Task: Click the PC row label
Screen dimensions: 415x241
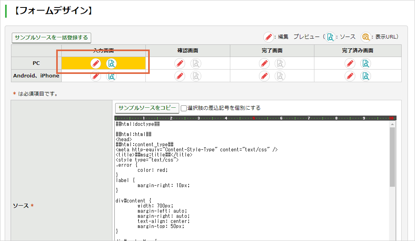Action: (36, 63)
